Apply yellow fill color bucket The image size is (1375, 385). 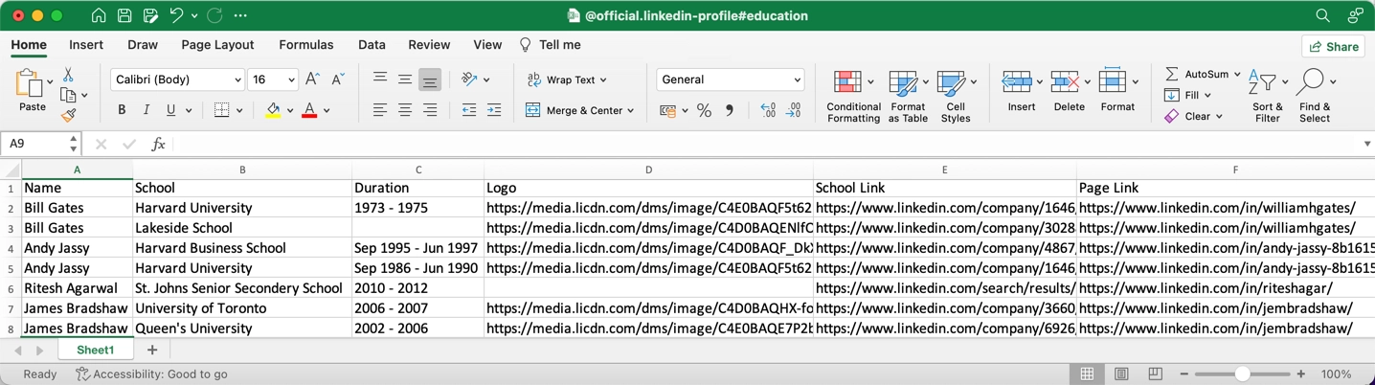(x=273, y=110)
